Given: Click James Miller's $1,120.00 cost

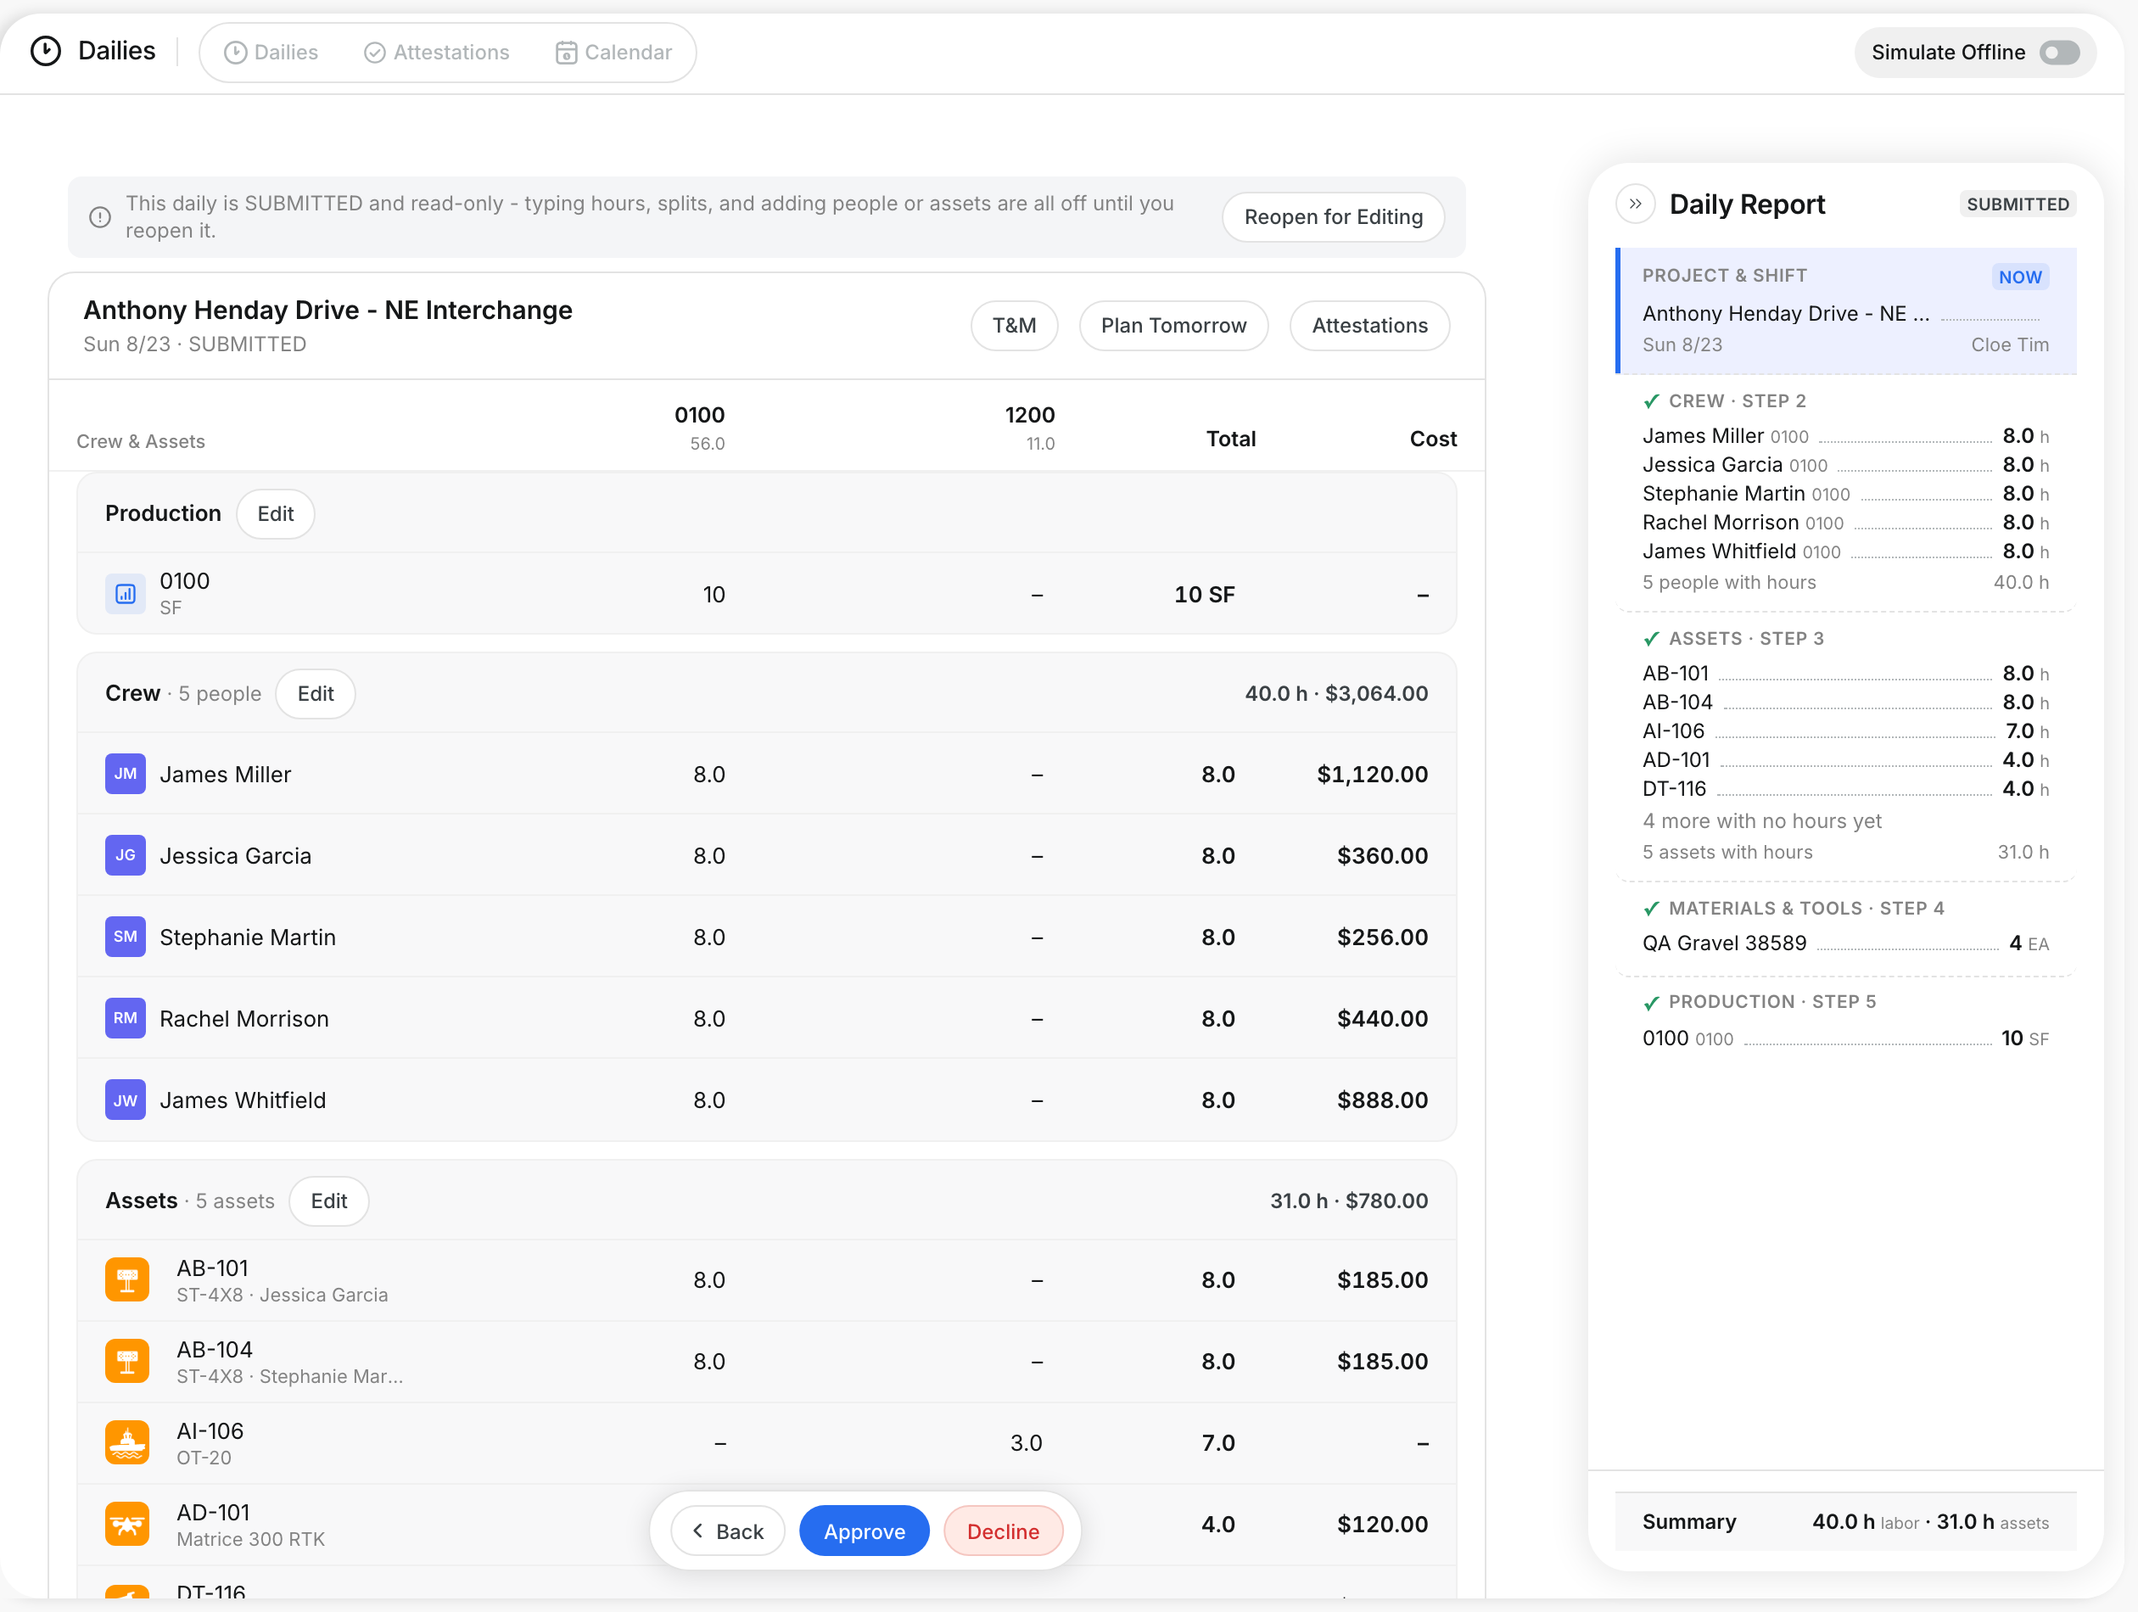Looking at the screenshot, I should click(x=1372, y=774).
